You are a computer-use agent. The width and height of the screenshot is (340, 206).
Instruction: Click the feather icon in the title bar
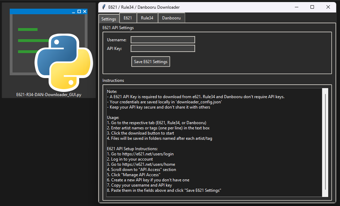pyautogui.click(x=103, y=7)
